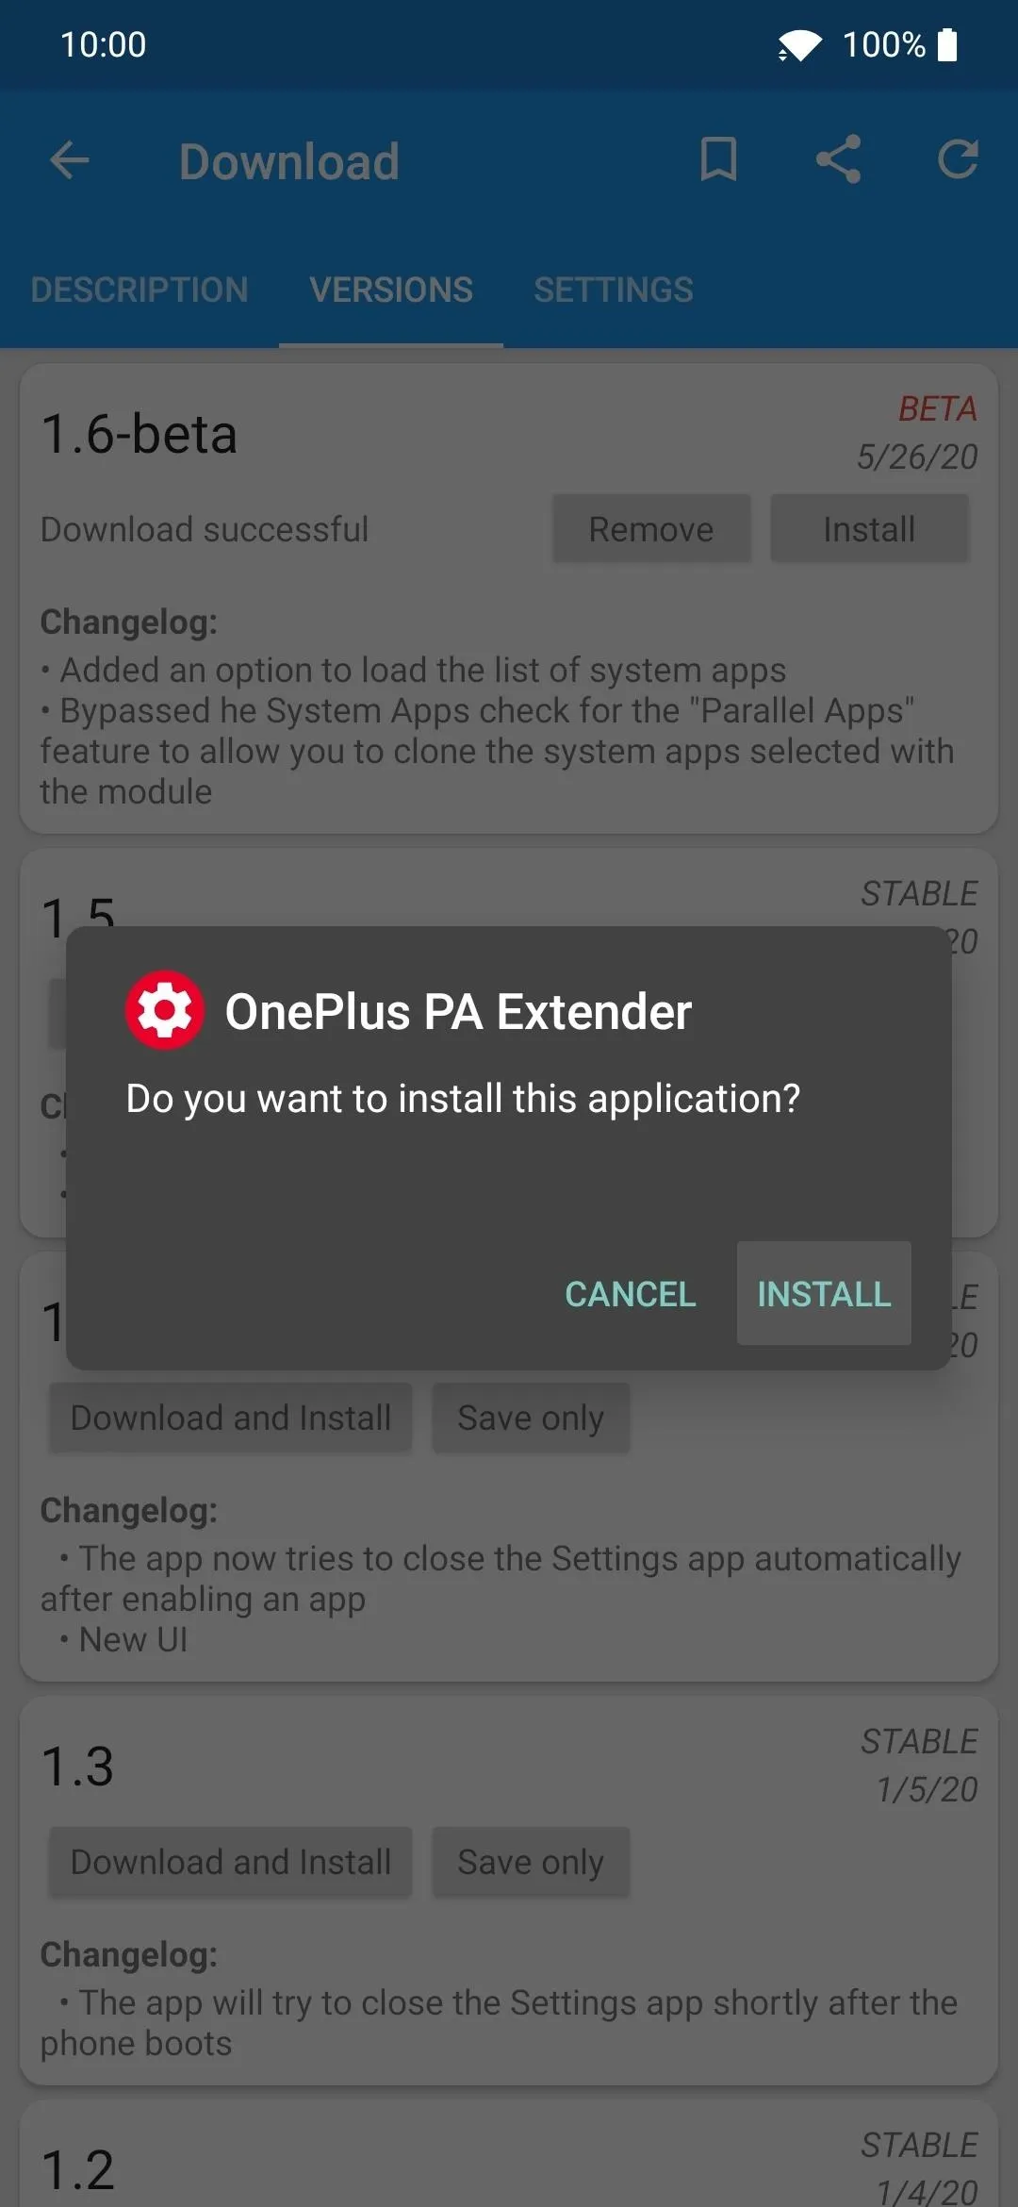Click Download and Install for version 1.3
This screenshot has height=2207, width=1018.
pos(231,1862)
